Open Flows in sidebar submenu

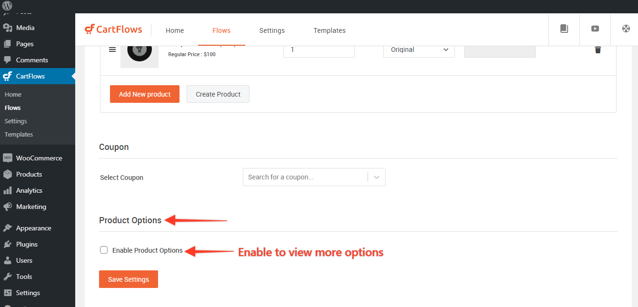pos(13,108)
